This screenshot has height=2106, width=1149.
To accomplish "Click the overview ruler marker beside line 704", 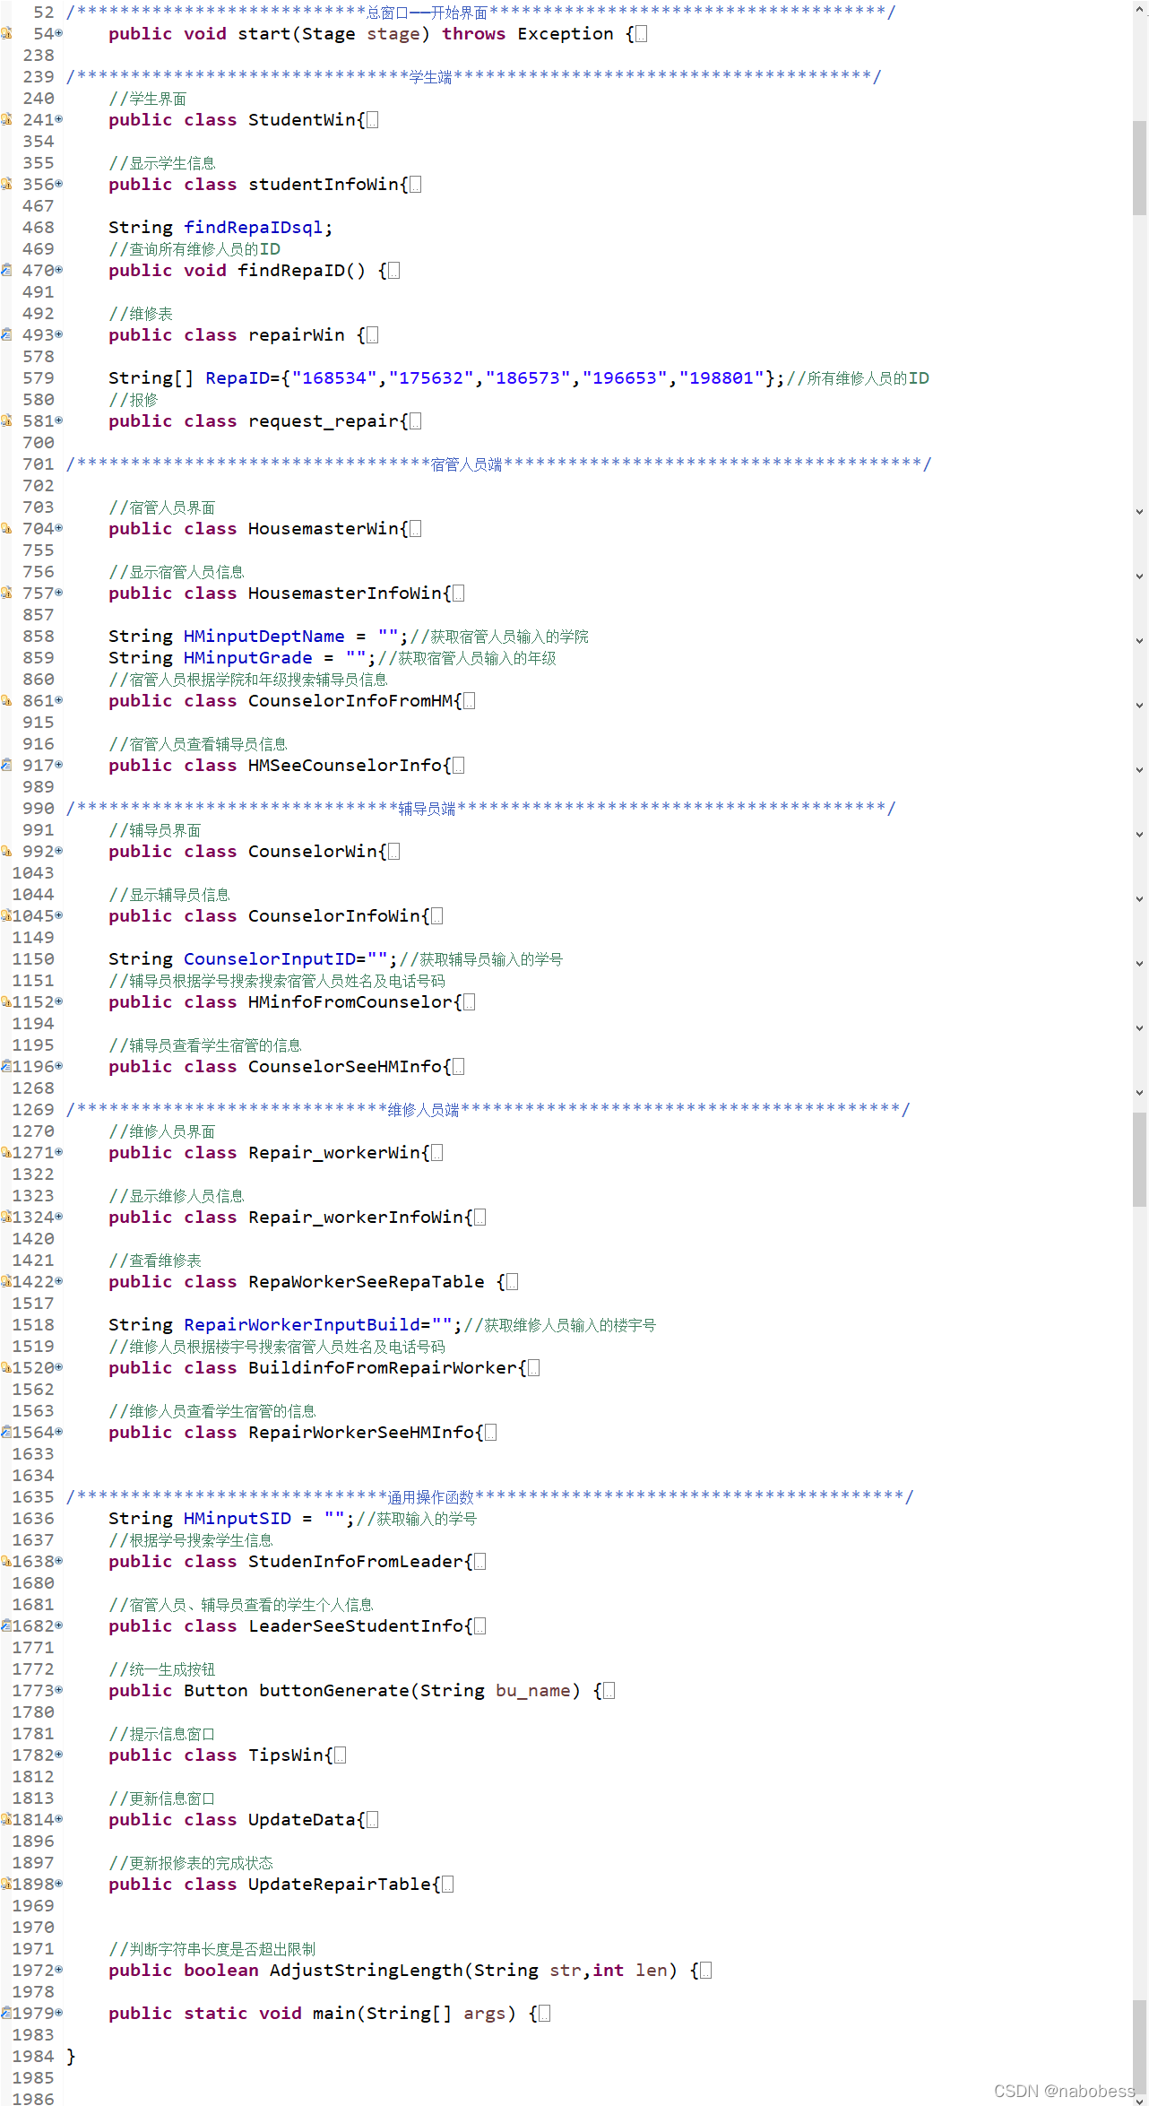I will tap(1139, 512).
